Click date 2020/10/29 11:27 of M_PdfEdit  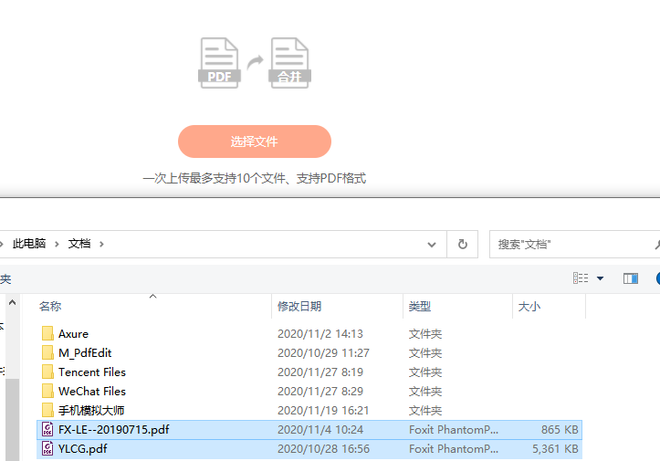[x=323, y=352]
